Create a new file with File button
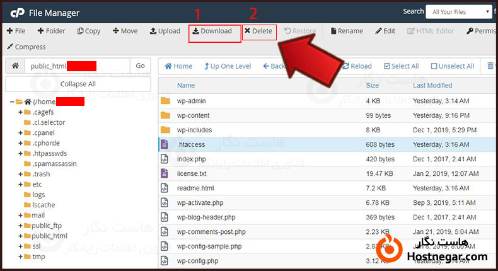The width and height of the screenshot is (498, 271). (16, 31)
